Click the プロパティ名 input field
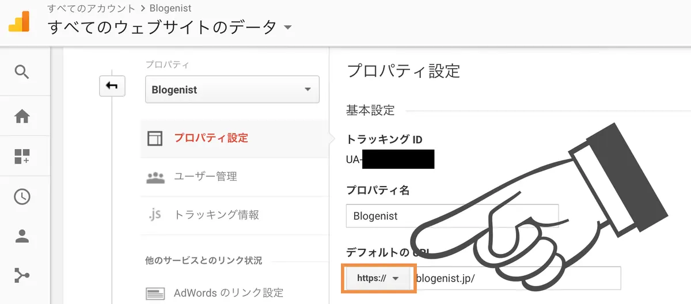 pyautogui.click(x=452, y=216)
